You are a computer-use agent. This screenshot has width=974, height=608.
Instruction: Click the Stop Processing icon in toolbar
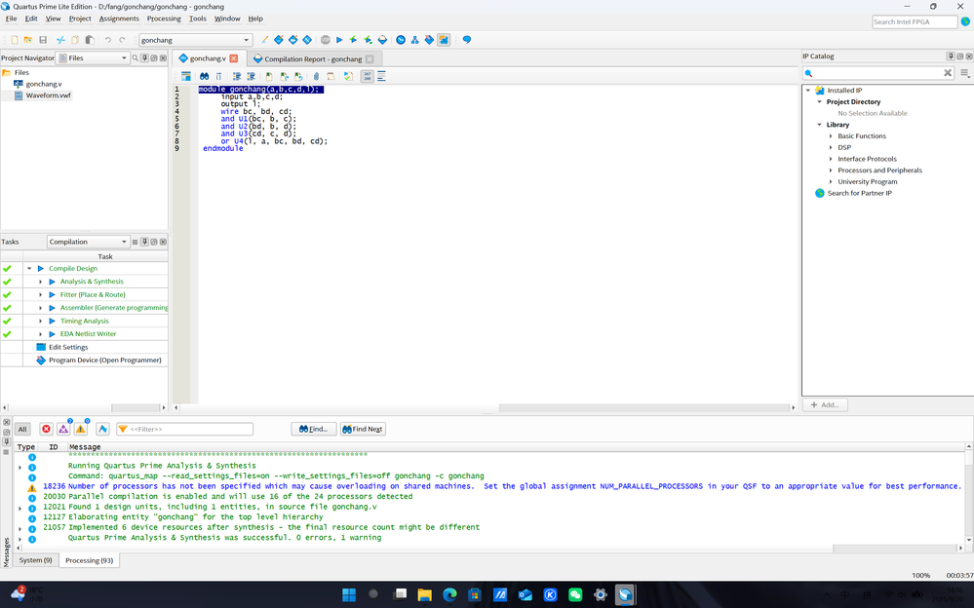point(325,40)
